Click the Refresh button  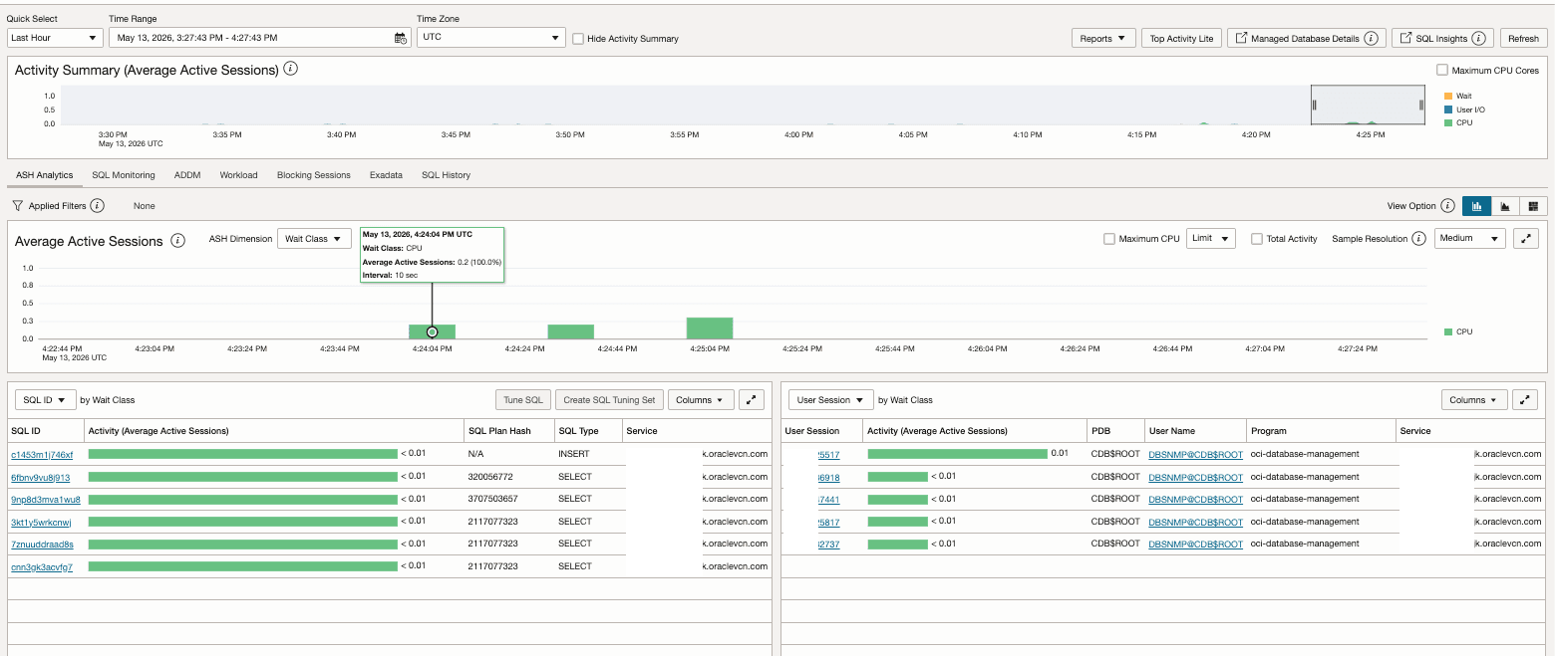pyautogui.click(x=1523, y=38)
